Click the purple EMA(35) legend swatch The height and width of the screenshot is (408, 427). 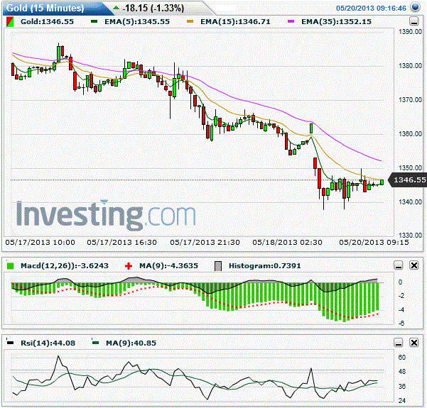tap(291, 21)
